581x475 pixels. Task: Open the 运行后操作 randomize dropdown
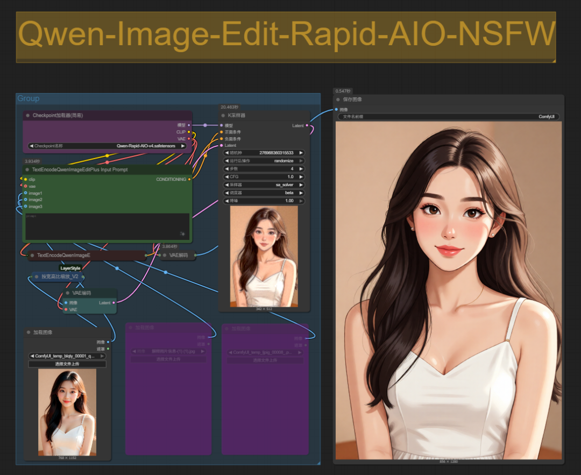coord(264,161)
